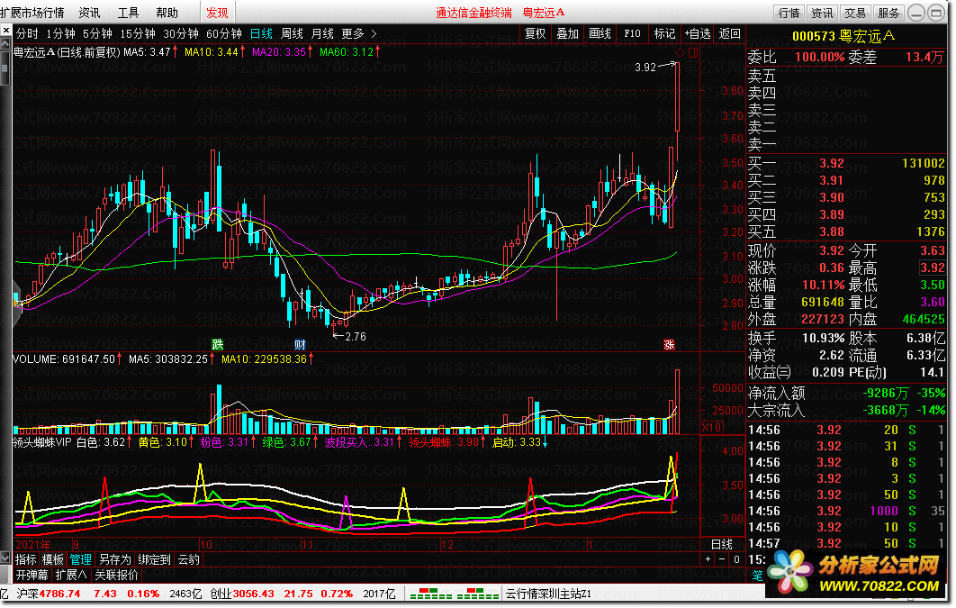Expand the 更多 periods menu
Viewport: 956px width, 608px height.
[x=358, y=33]
